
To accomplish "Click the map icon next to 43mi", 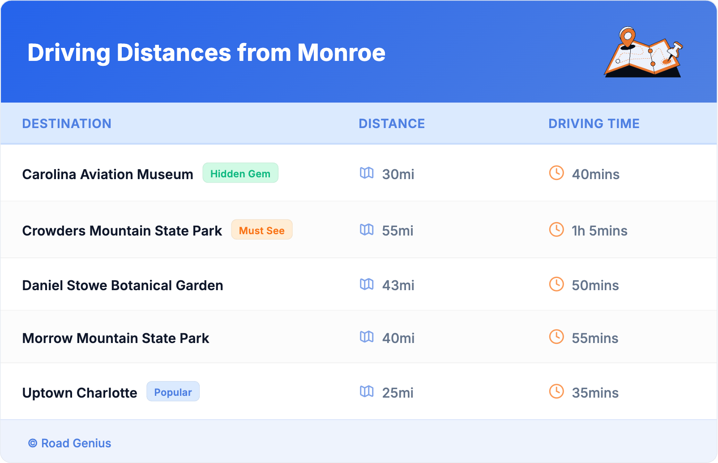I will pyautogui.click(x=367, y=284).
